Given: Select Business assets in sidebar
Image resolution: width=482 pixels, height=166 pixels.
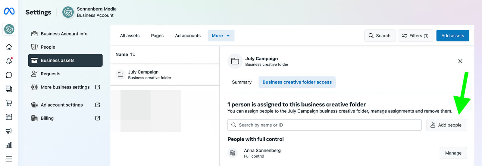Looking at the screenshot, I should click(65, 60).
